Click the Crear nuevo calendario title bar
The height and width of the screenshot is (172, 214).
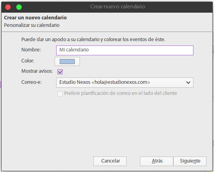tap(117, 7)
